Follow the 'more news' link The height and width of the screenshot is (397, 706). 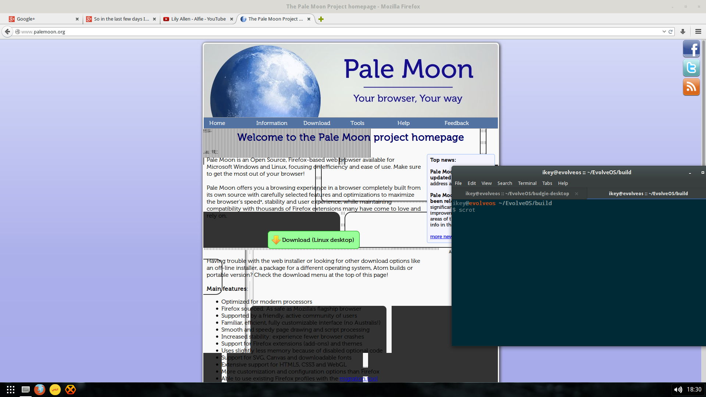pyautogui.click(x=441, y=236)
